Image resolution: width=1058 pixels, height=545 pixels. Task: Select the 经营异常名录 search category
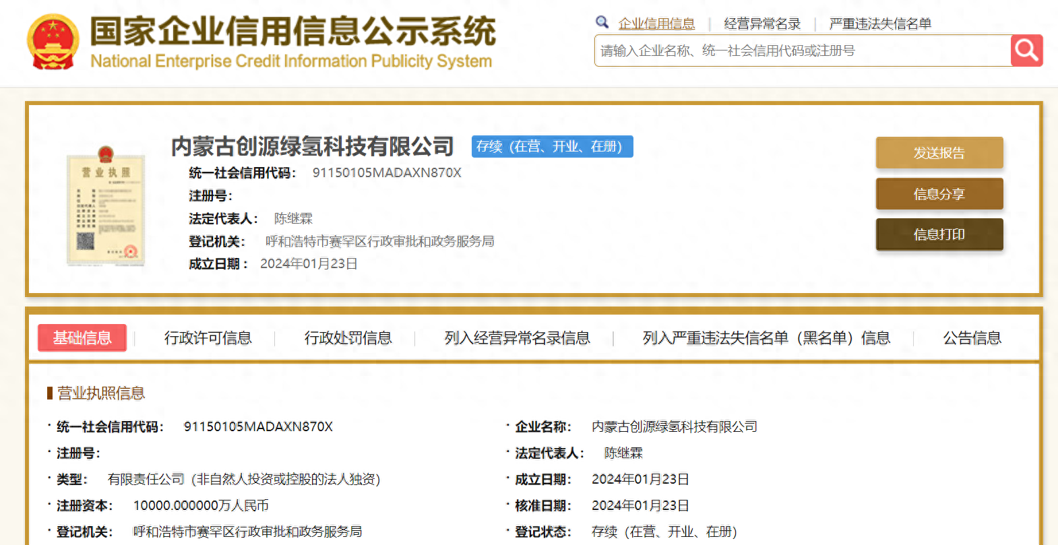762,24
